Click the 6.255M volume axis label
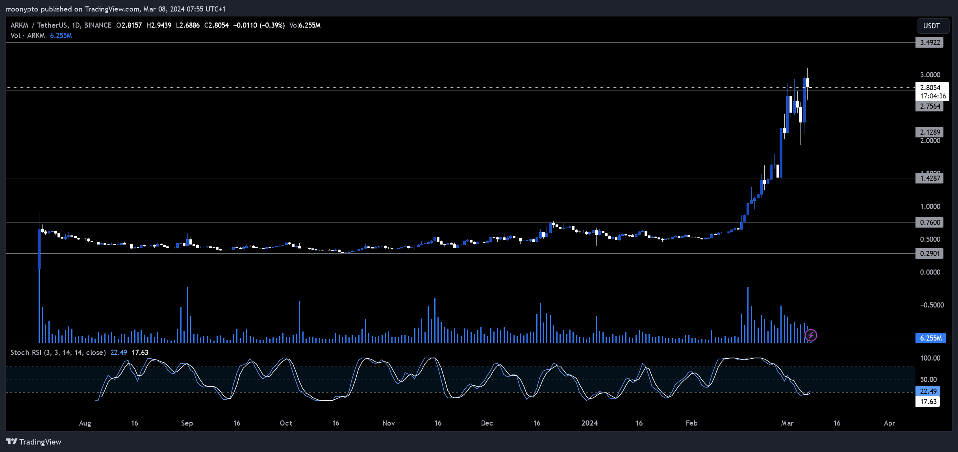The width and height of the screenshot is (958, 452). pos(930,338)
